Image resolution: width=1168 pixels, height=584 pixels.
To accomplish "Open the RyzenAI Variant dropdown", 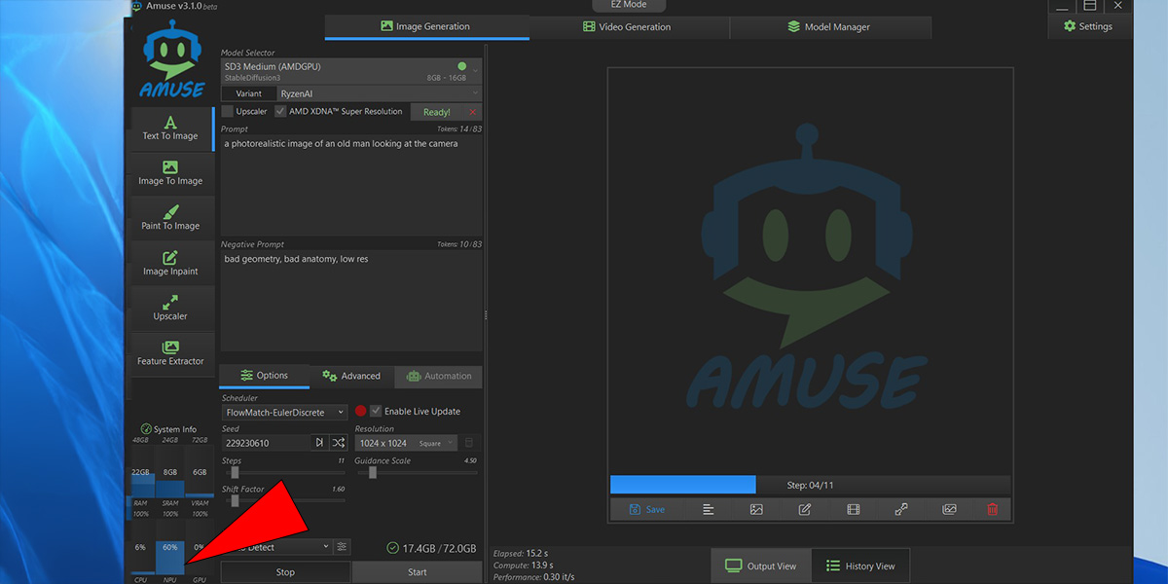I will [379, 93].
